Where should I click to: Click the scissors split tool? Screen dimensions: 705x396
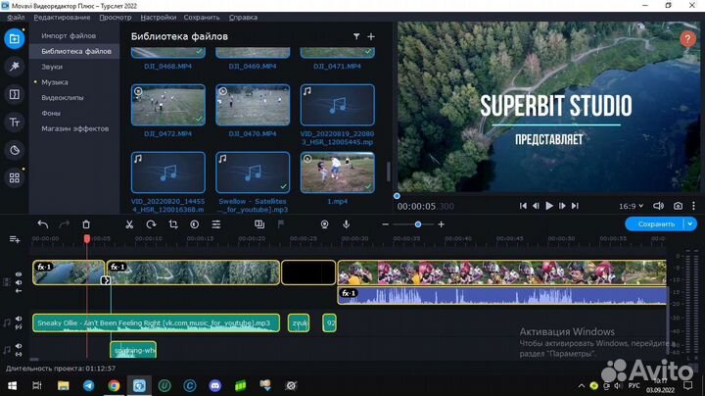pyautogui.click(x=128, y=224)
